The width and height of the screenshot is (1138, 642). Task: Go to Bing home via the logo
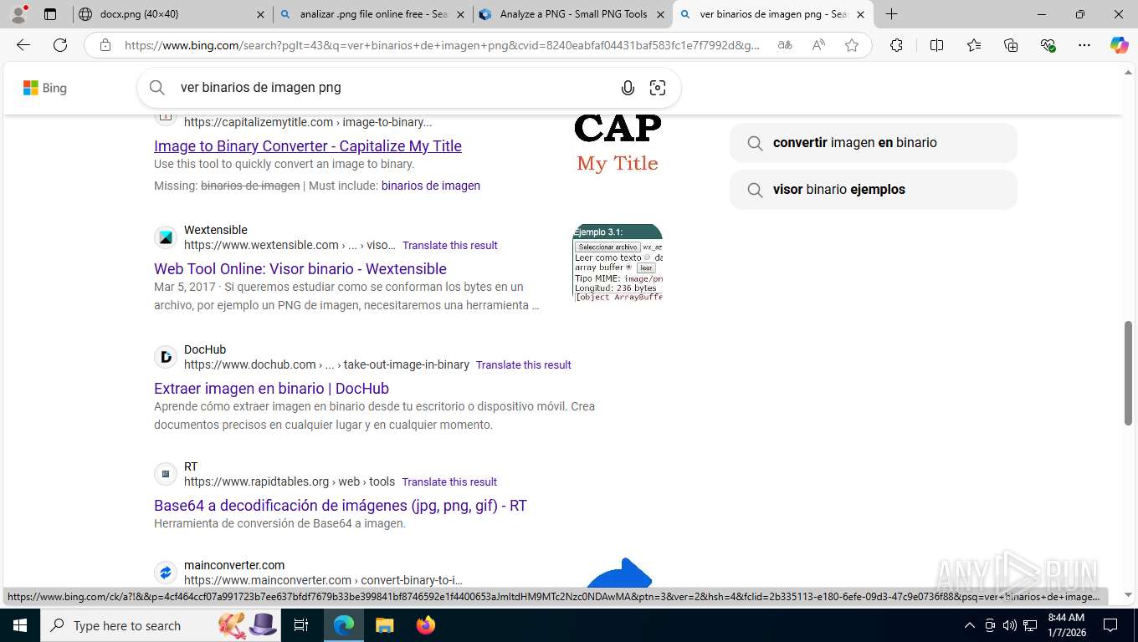pyautogui.click(x=45, y=88)
